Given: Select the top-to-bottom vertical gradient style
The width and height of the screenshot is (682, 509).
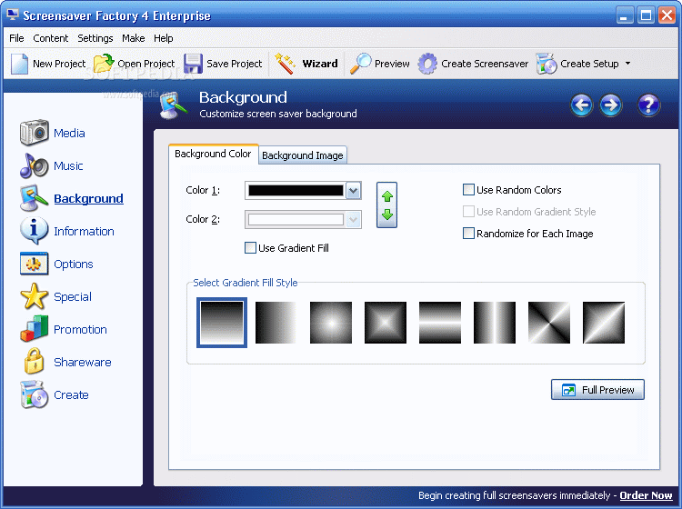Looking at the screenshot, I should click(x=222, y=323).
